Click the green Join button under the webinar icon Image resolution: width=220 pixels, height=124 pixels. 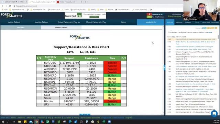pos(149,17)
